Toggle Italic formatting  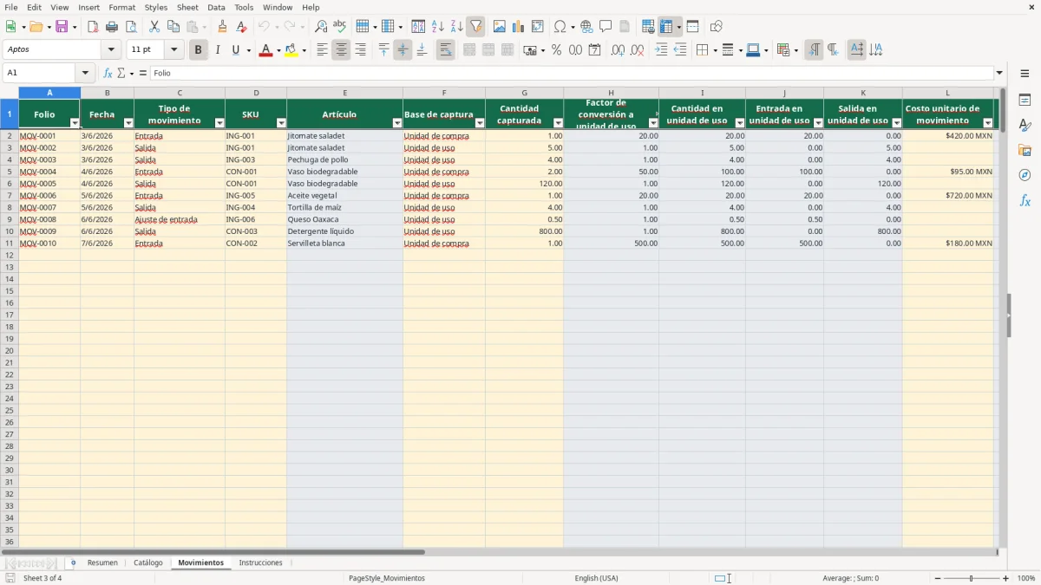(x=217, y=50)
